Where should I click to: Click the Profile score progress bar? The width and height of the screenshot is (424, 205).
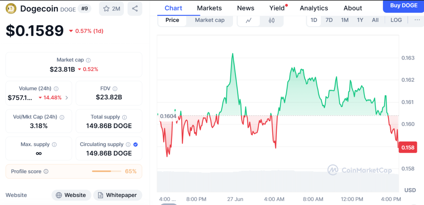coord(107,171)
